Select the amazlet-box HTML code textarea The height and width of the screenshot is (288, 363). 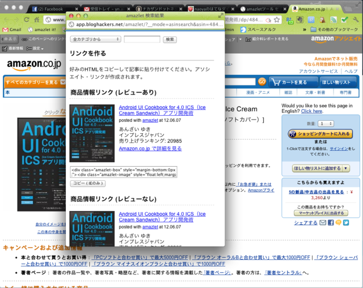pos(124,172)
